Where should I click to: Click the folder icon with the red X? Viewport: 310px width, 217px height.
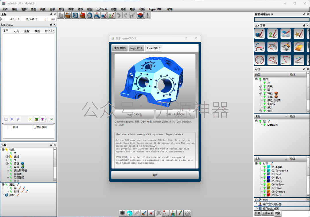click(x=82, y=15)
